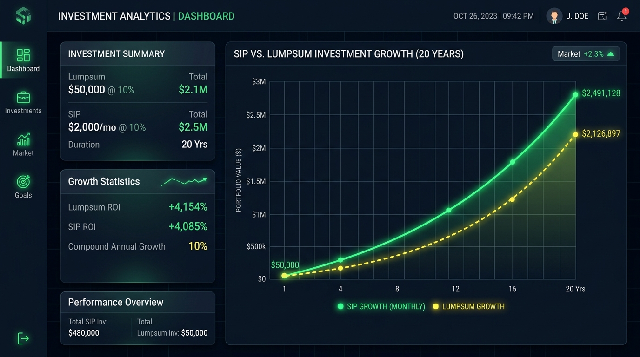Click the PORTFOLIO VALUE ($) axis title
The image size is (640, 357).
click(x=239, y=180)
